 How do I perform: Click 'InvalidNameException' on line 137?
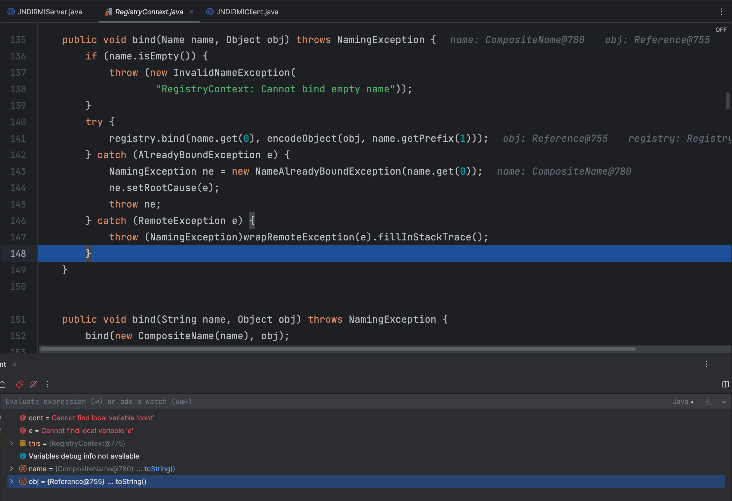click(x=232, y=73)
